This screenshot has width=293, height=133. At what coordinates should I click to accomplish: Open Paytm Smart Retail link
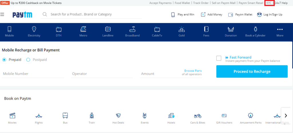[x=251, y=3]
